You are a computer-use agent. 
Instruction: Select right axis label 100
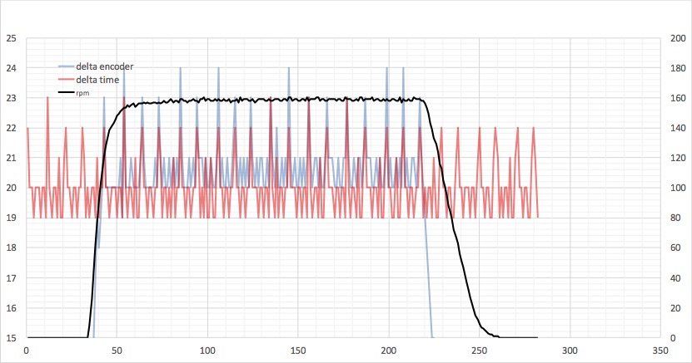pyautogui.click(x=678, y=188)
